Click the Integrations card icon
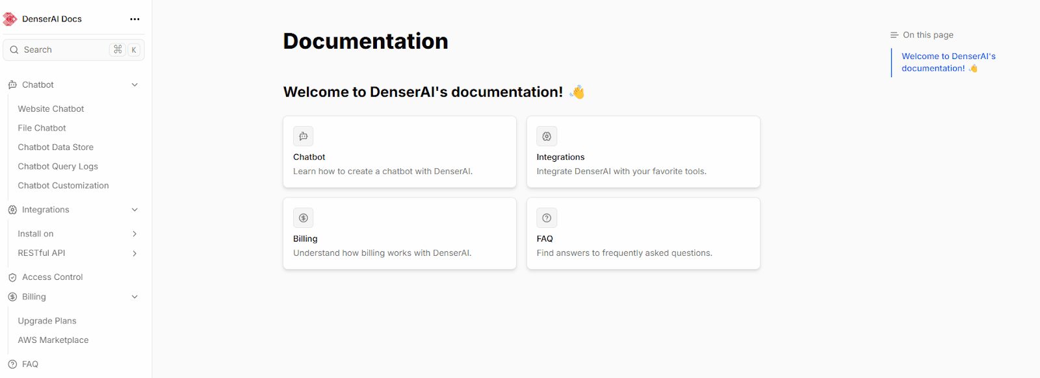Viewport: 1040px width, 378px height. [x=547, y=136]
